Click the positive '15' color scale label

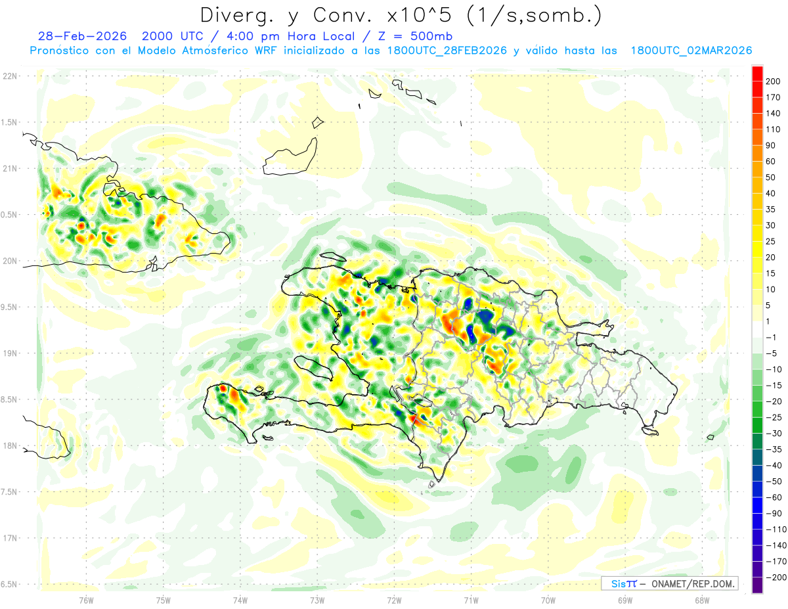pos(771,273)
